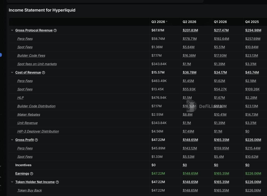Click the $10.84M Spot Fees value
The width and height of the screenshot is (267, 196).
click(252, 47)
